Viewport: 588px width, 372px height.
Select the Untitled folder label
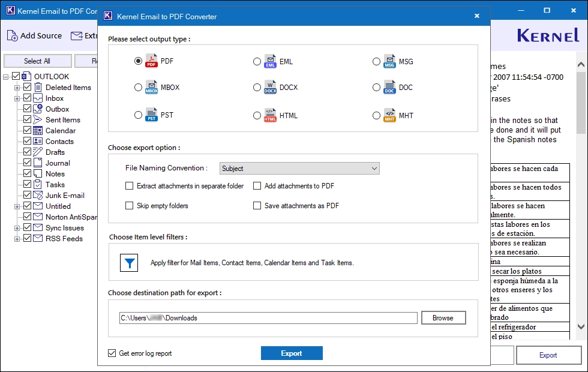58,206
